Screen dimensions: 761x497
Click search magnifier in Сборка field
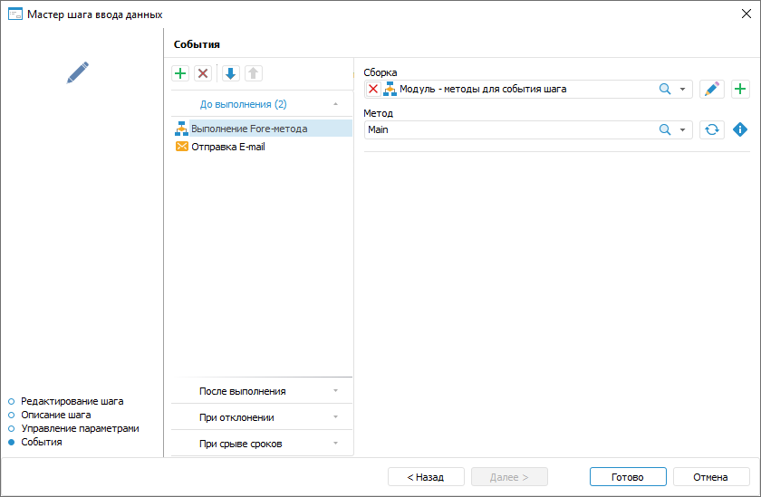tap(665, 89)
